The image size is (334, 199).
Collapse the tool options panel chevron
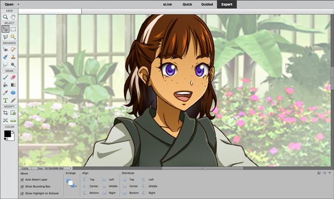(x=330, y=173)
